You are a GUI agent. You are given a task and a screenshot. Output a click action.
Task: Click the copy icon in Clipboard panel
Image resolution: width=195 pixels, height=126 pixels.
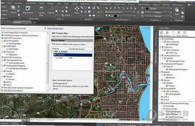[x=183, y=12]
